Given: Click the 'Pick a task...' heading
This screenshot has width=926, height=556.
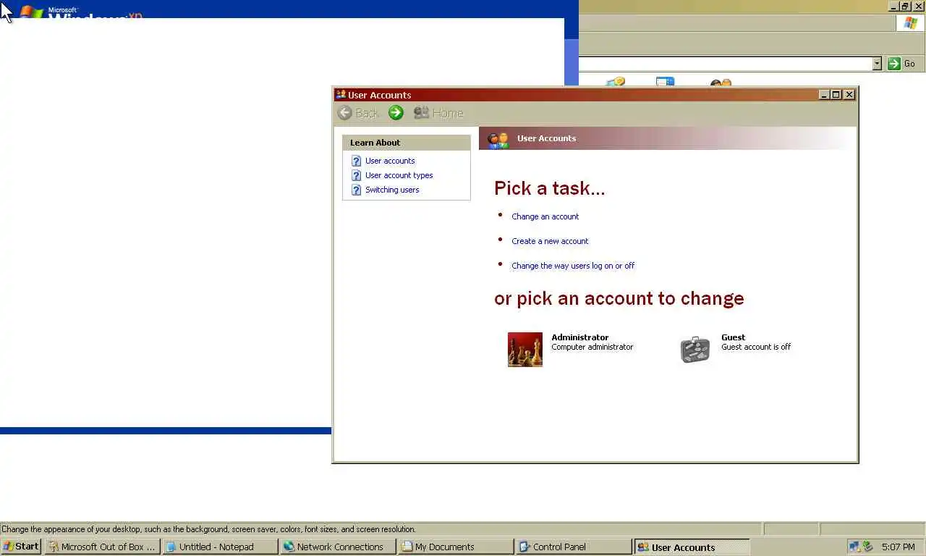Looking at the screenshot, I should coord(550,188).
